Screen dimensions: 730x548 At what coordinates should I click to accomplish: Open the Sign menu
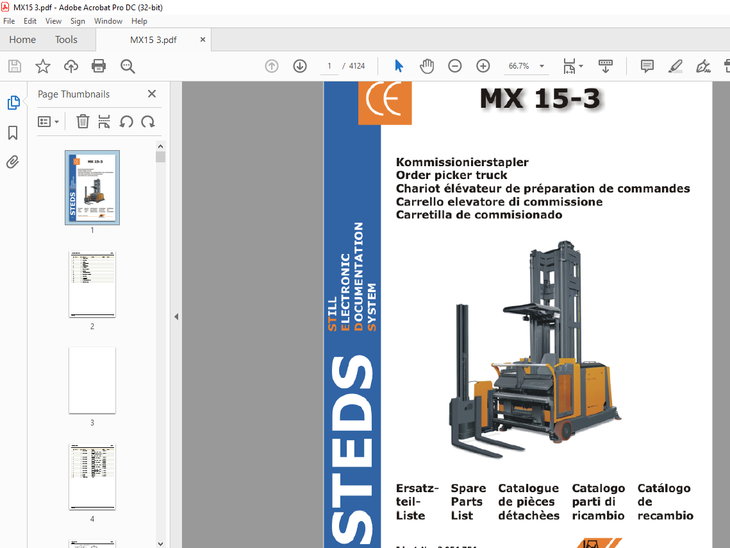(78, 21)
